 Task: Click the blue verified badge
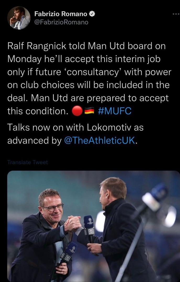[x=92, y=14]
